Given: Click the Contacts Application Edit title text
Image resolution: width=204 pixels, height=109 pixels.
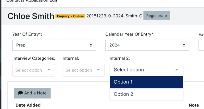Looking at the screenshot, I should [x=32, y=1].
